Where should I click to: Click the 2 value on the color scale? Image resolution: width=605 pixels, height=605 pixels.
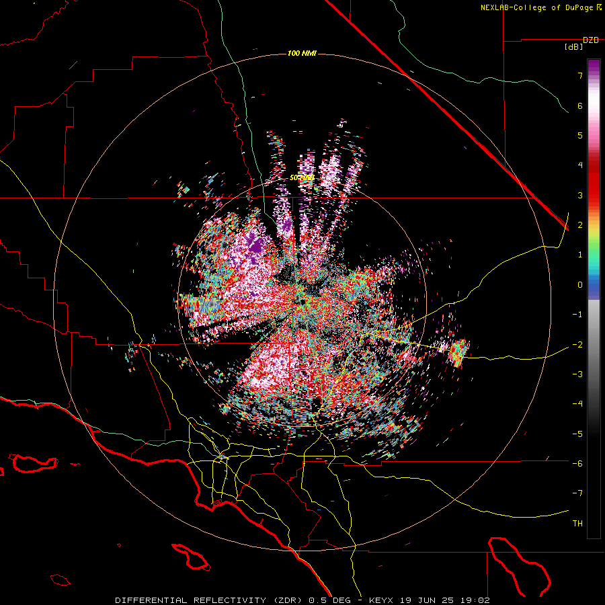click(x=580, y=225)
